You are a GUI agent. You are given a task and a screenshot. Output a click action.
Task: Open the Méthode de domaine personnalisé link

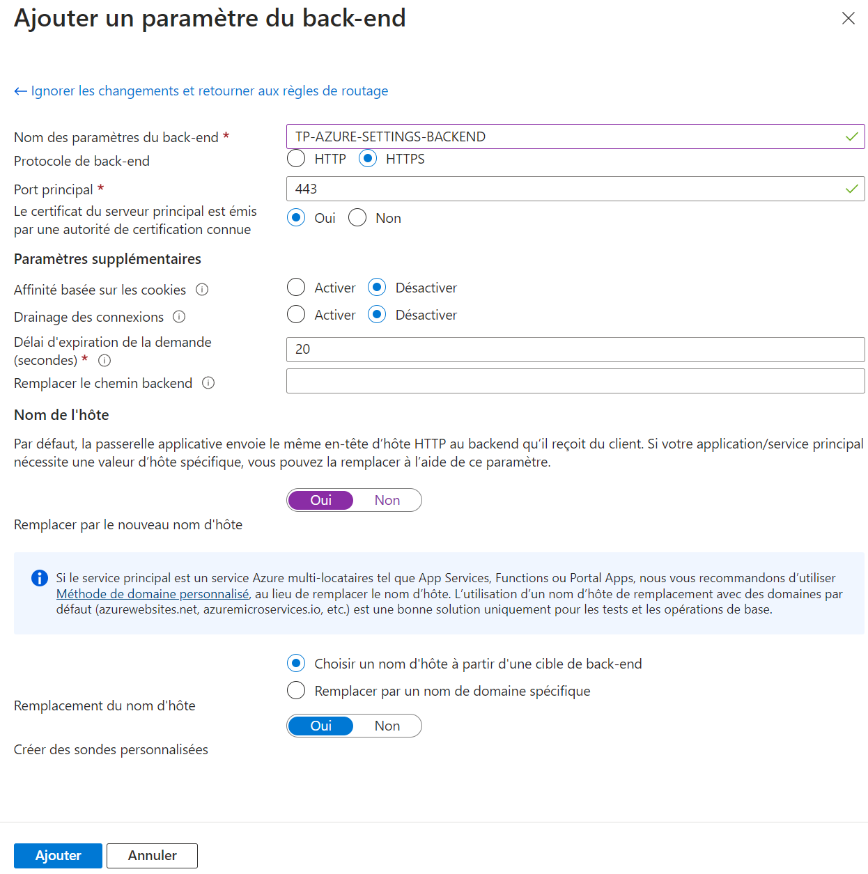point(153,593)
